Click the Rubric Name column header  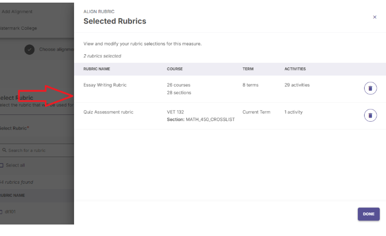[96, 69]
